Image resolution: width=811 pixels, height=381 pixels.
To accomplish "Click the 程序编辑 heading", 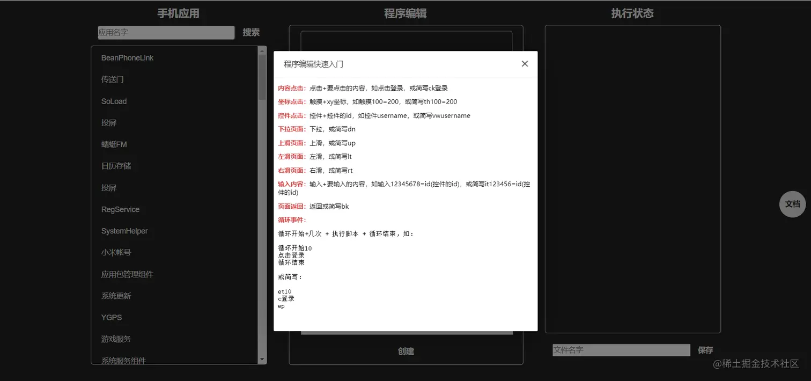I will click(x=405, y=13).
